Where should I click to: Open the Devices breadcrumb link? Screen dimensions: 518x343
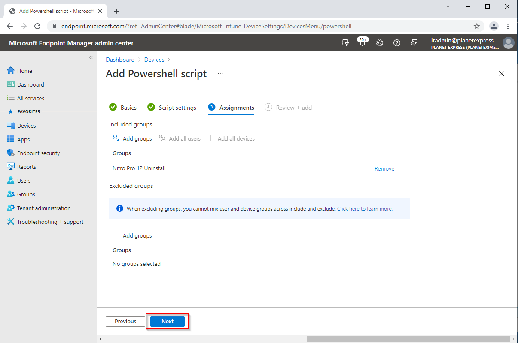(x=154, y=60)
